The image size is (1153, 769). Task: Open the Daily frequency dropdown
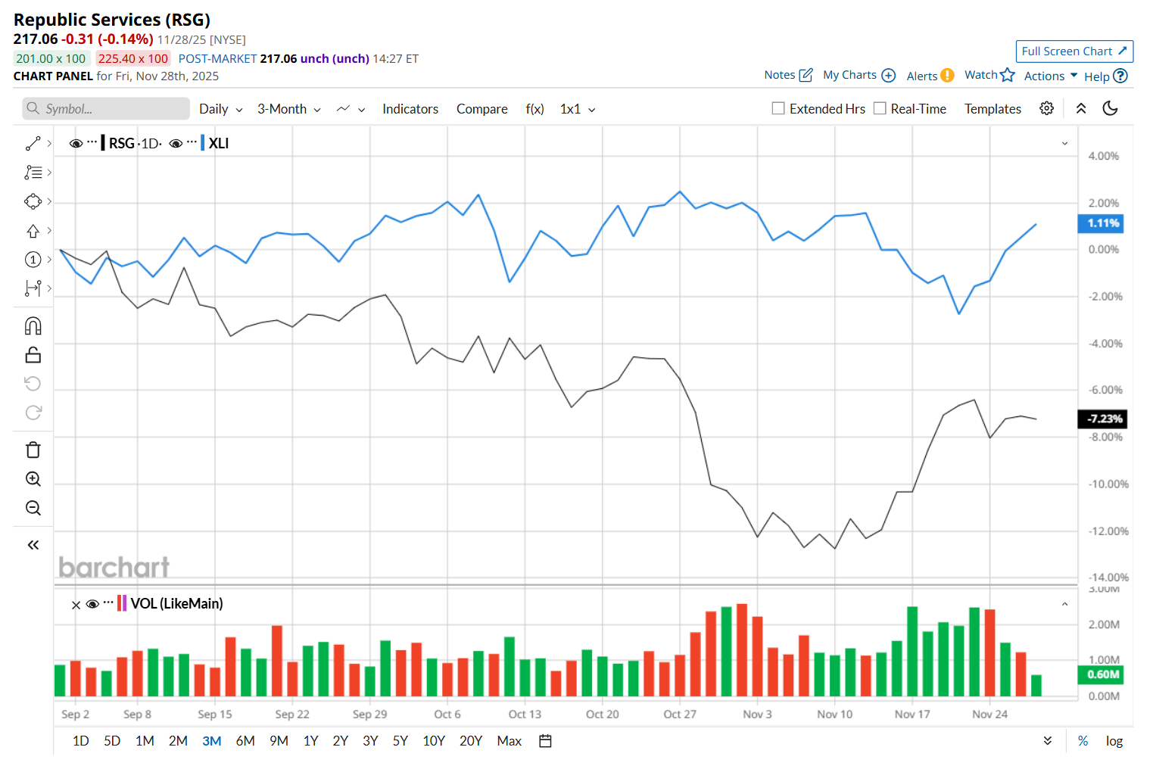[220, 109]
